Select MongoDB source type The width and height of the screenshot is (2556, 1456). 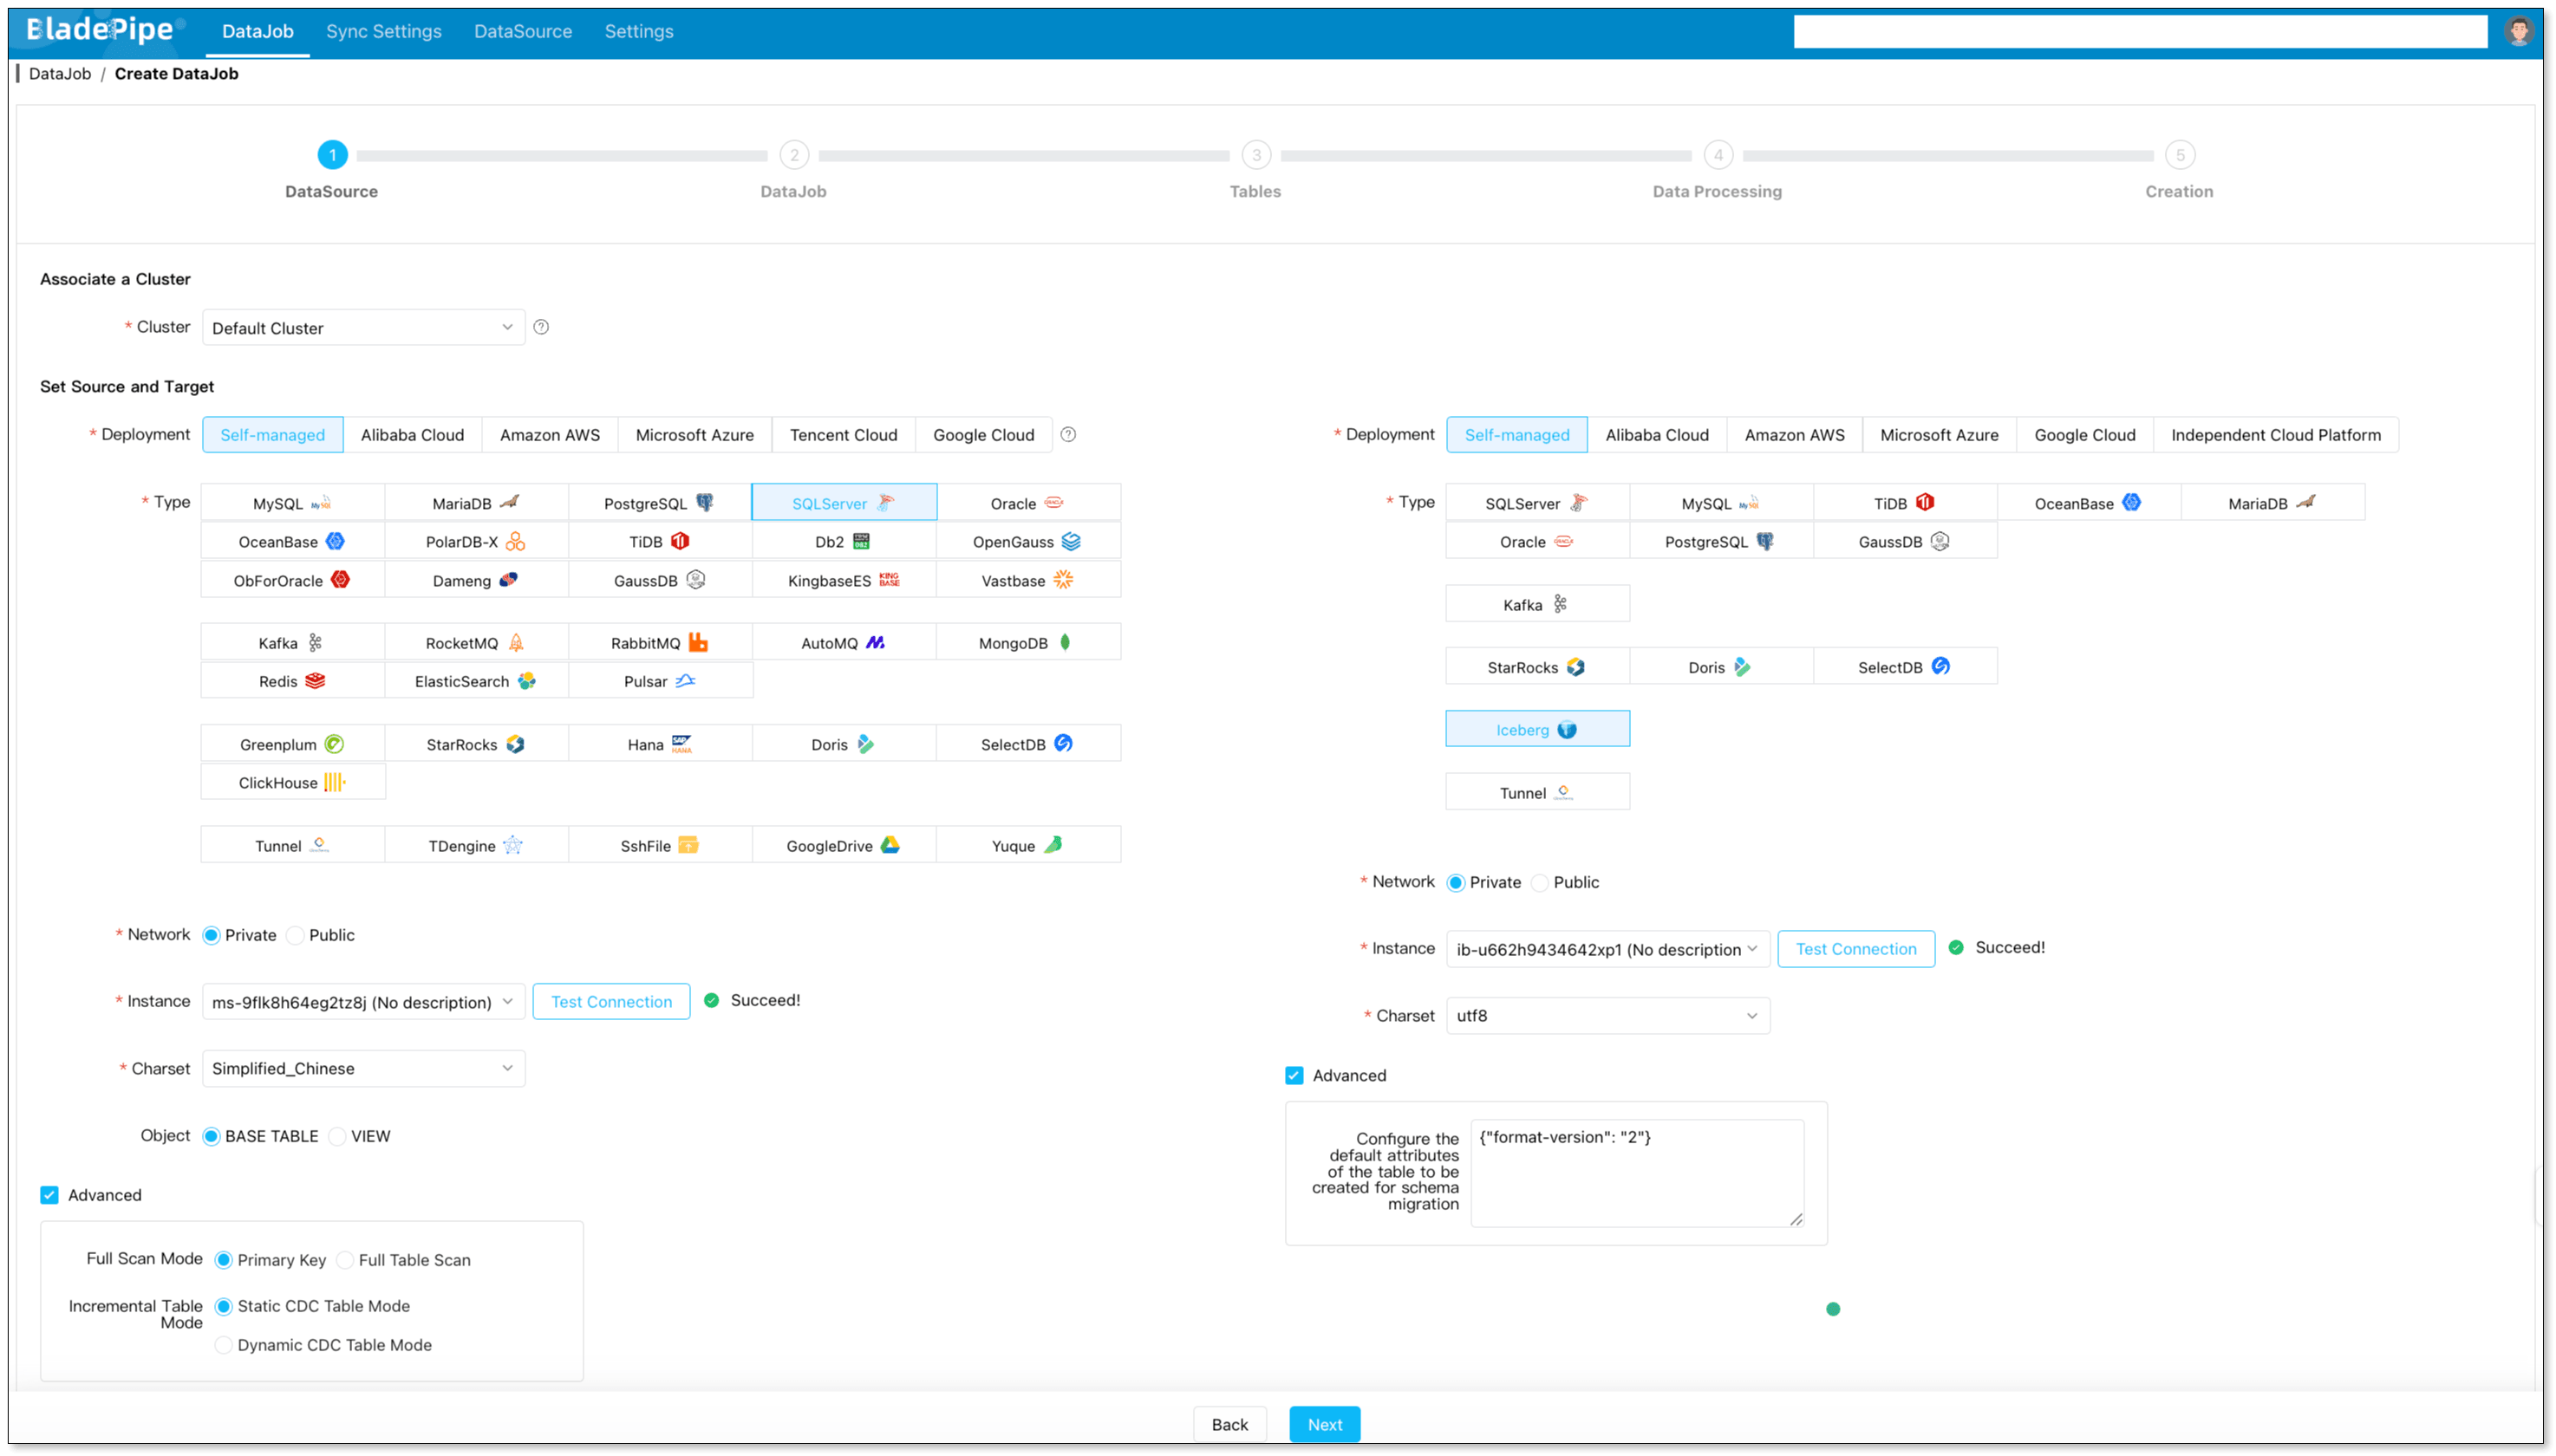pos(1027,642)
